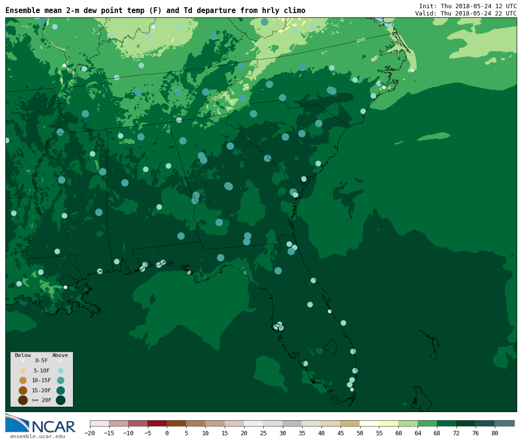Pick the brown 0 to 5 colorbar swatch
522x442 pixels.
(x=176, y=423)
